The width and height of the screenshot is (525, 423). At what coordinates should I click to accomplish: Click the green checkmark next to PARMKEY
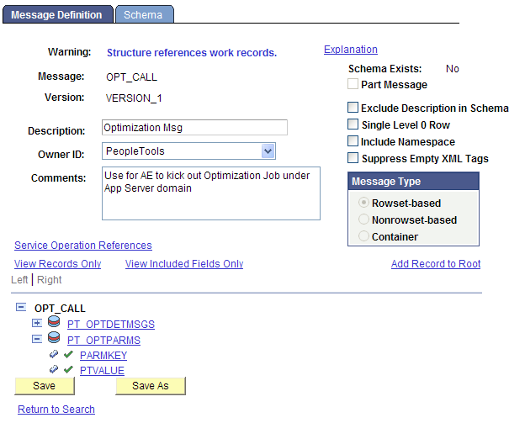point(68,354)
